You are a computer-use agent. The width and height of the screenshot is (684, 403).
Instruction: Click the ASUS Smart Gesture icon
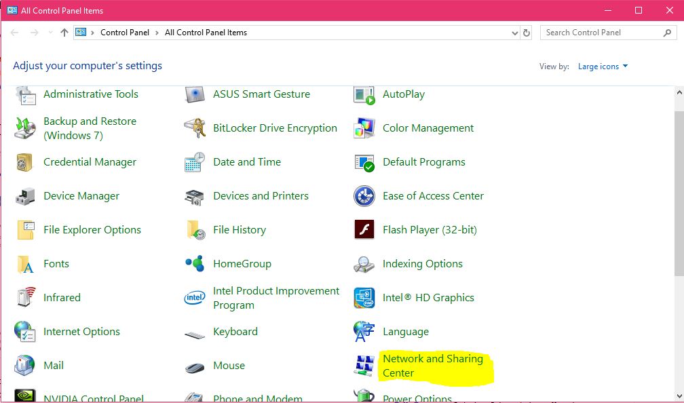195,94
